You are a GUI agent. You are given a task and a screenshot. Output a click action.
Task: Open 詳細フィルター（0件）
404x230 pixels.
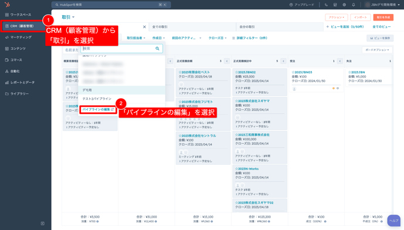250,38
